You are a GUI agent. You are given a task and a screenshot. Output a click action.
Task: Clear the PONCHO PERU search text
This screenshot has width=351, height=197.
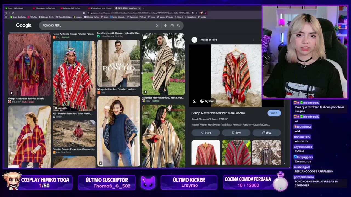tap(157, 25)
